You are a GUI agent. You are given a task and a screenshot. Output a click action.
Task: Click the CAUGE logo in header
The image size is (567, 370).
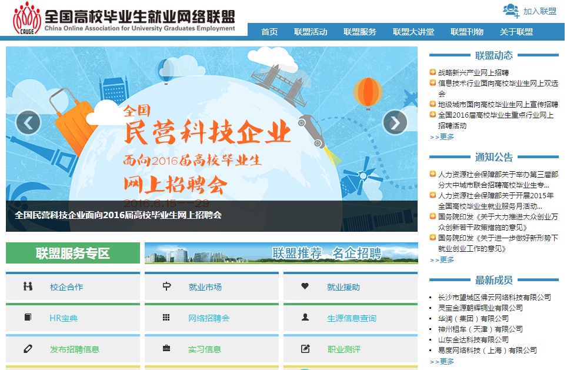(x=26, y=18)
